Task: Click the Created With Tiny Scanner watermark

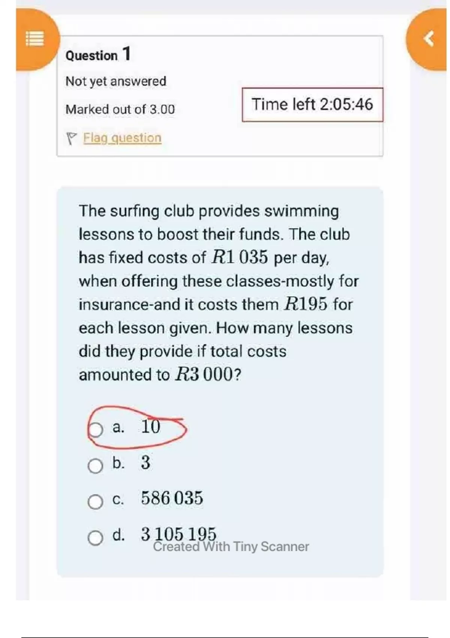Action: [x=231, y=547]
